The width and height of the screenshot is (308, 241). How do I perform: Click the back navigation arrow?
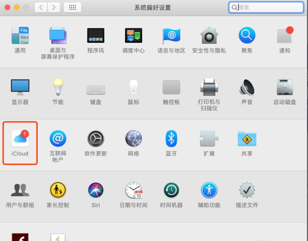click(x=40, y=7)
